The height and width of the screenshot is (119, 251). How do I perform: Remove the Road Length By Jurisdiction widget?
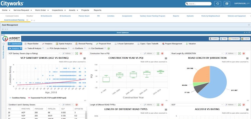244,53
